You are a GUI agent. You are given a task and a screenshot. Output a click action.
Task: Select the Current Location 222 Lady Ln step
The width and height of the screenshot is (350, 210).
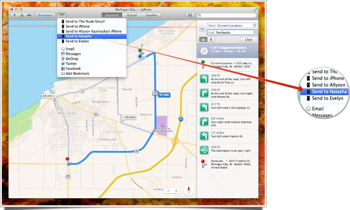coord(228,65)
